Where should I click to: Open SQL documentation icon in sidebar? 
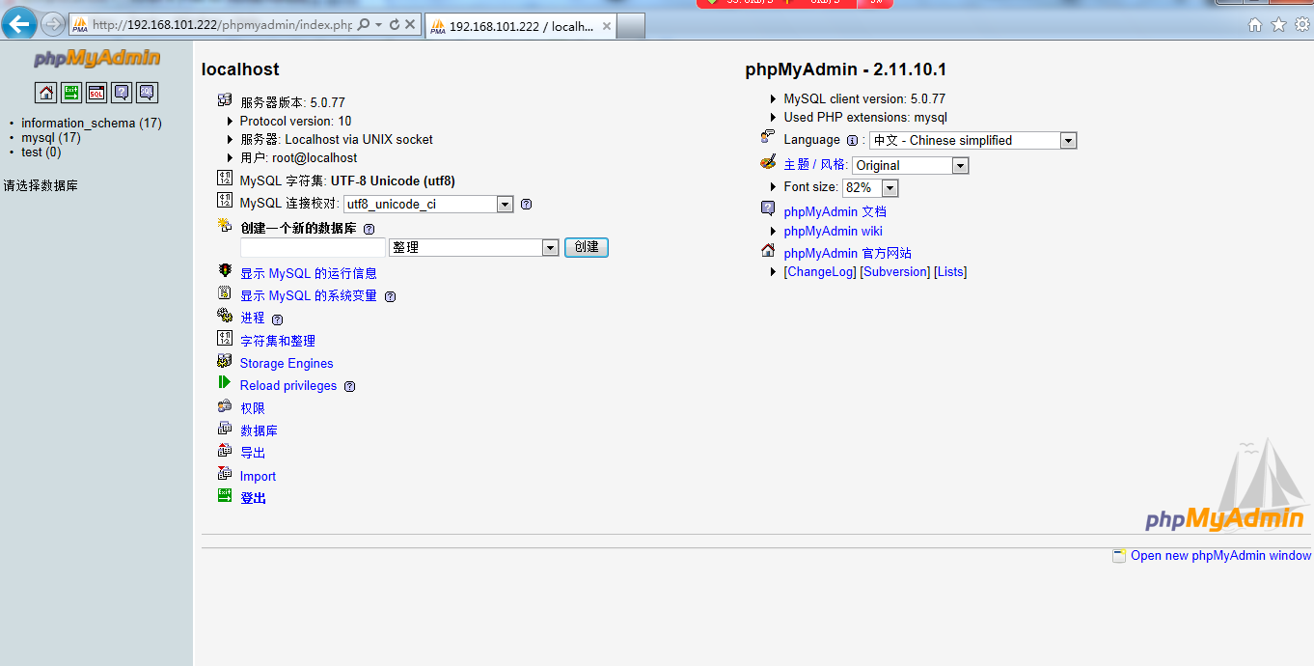pos(147,93)
